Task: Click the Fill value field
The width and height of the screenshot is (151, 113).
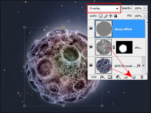Action: pyautogui.click(x=138, y=16)
